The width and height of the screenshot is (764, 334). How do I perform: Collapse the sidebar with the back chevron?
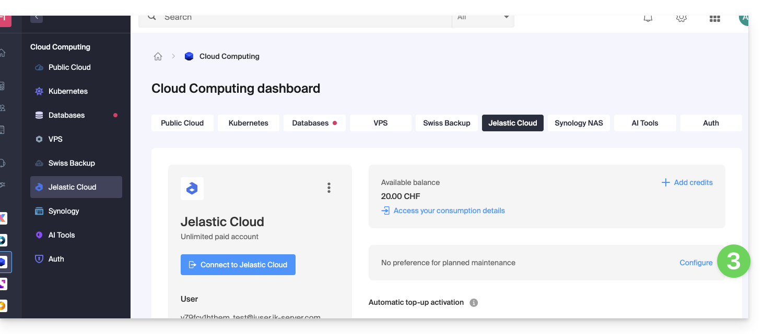click(36, 18)
